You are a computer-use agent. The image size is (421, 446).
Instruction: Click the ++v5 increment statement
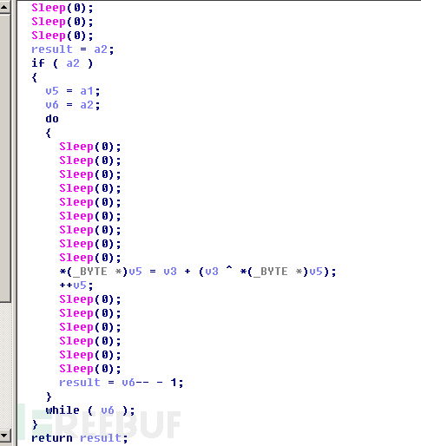click(x=76, y=285)
